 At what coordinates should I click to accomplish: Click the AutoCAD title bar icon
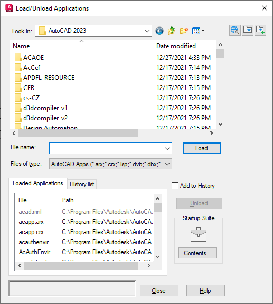(9, 8)
